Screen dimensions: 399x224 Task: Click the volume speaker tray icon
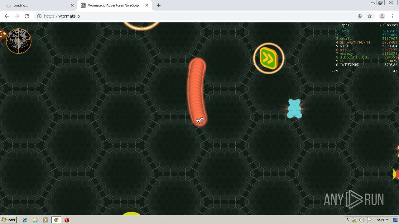362,220
